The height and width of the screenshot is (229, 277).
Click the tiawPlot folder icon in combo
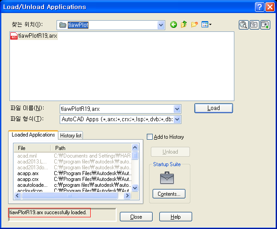point(62,25)
